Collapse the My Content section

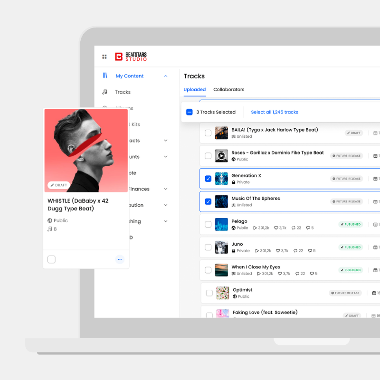click(165, 76)
